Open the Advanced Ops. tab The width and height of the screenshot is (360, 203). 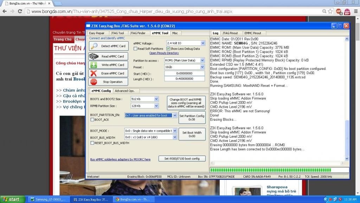point(124,91)
